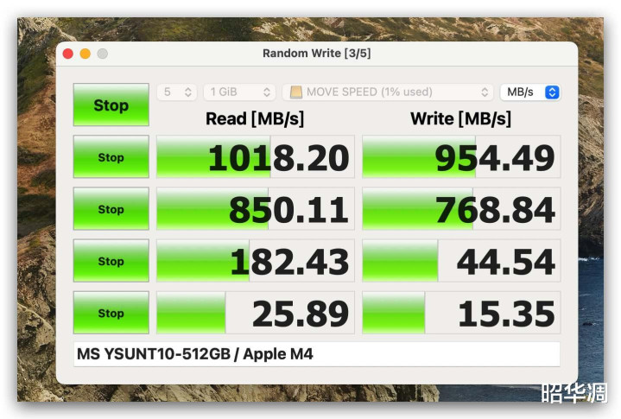Click the write value 44.54
Screen dimensions: 621x419
(461, 261)
